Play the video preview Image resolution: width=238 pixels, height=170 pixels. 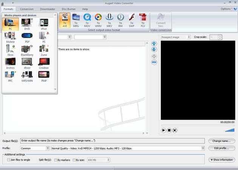tap(164, 130)
